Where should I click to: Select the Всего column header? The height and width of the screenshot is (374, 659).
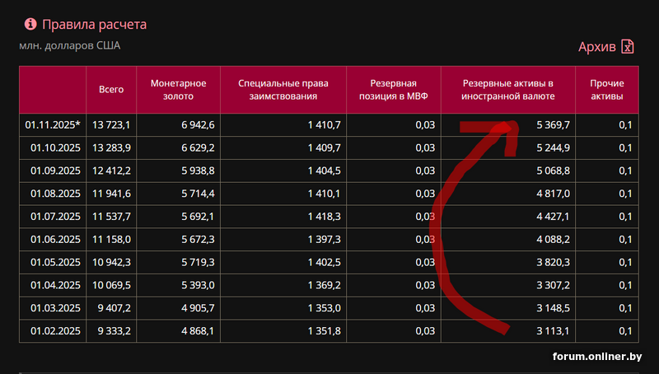pyautogui.click(x=111, y=90)
